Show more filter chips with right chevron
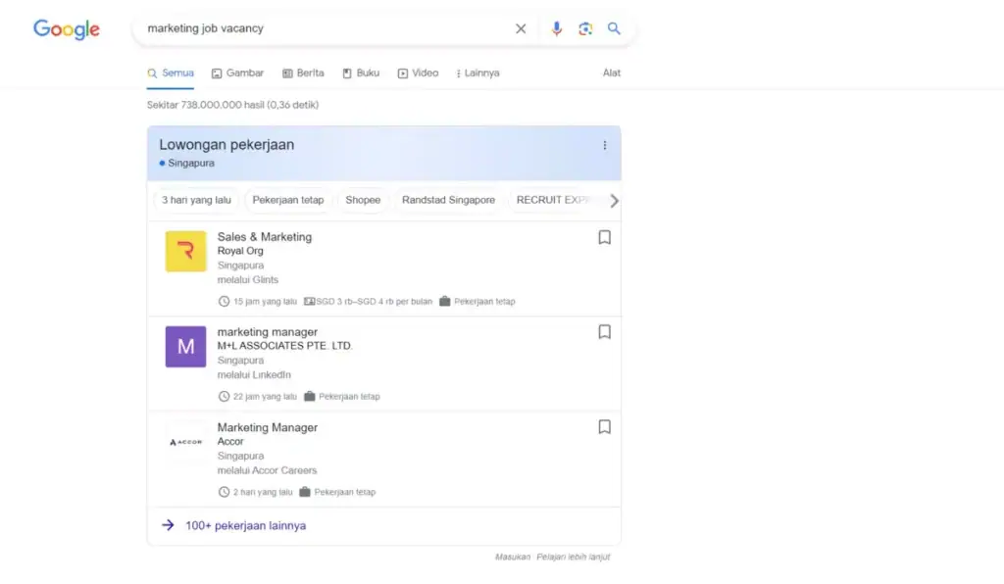 click(614, 201)
